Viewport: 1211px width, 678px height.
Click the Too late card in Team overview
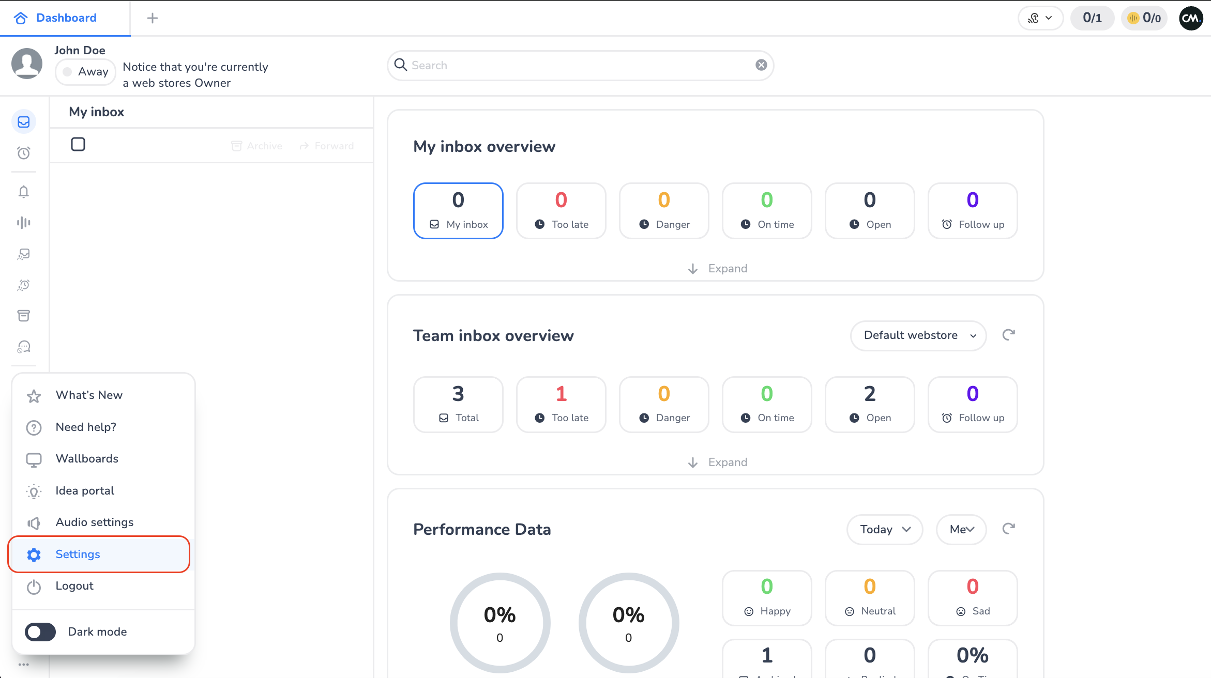pyautogui.click(x=561, y=404)
